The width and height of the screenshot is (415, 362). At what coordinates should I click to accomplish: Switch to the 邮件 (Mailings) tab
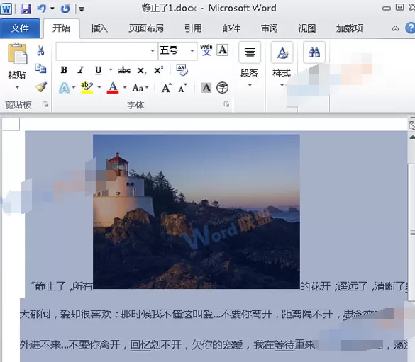[231, 28]
